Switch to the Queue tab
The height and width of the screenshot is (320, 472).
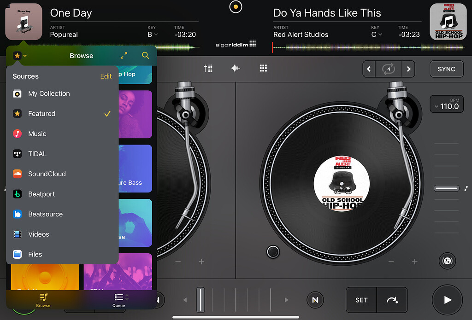119,299
